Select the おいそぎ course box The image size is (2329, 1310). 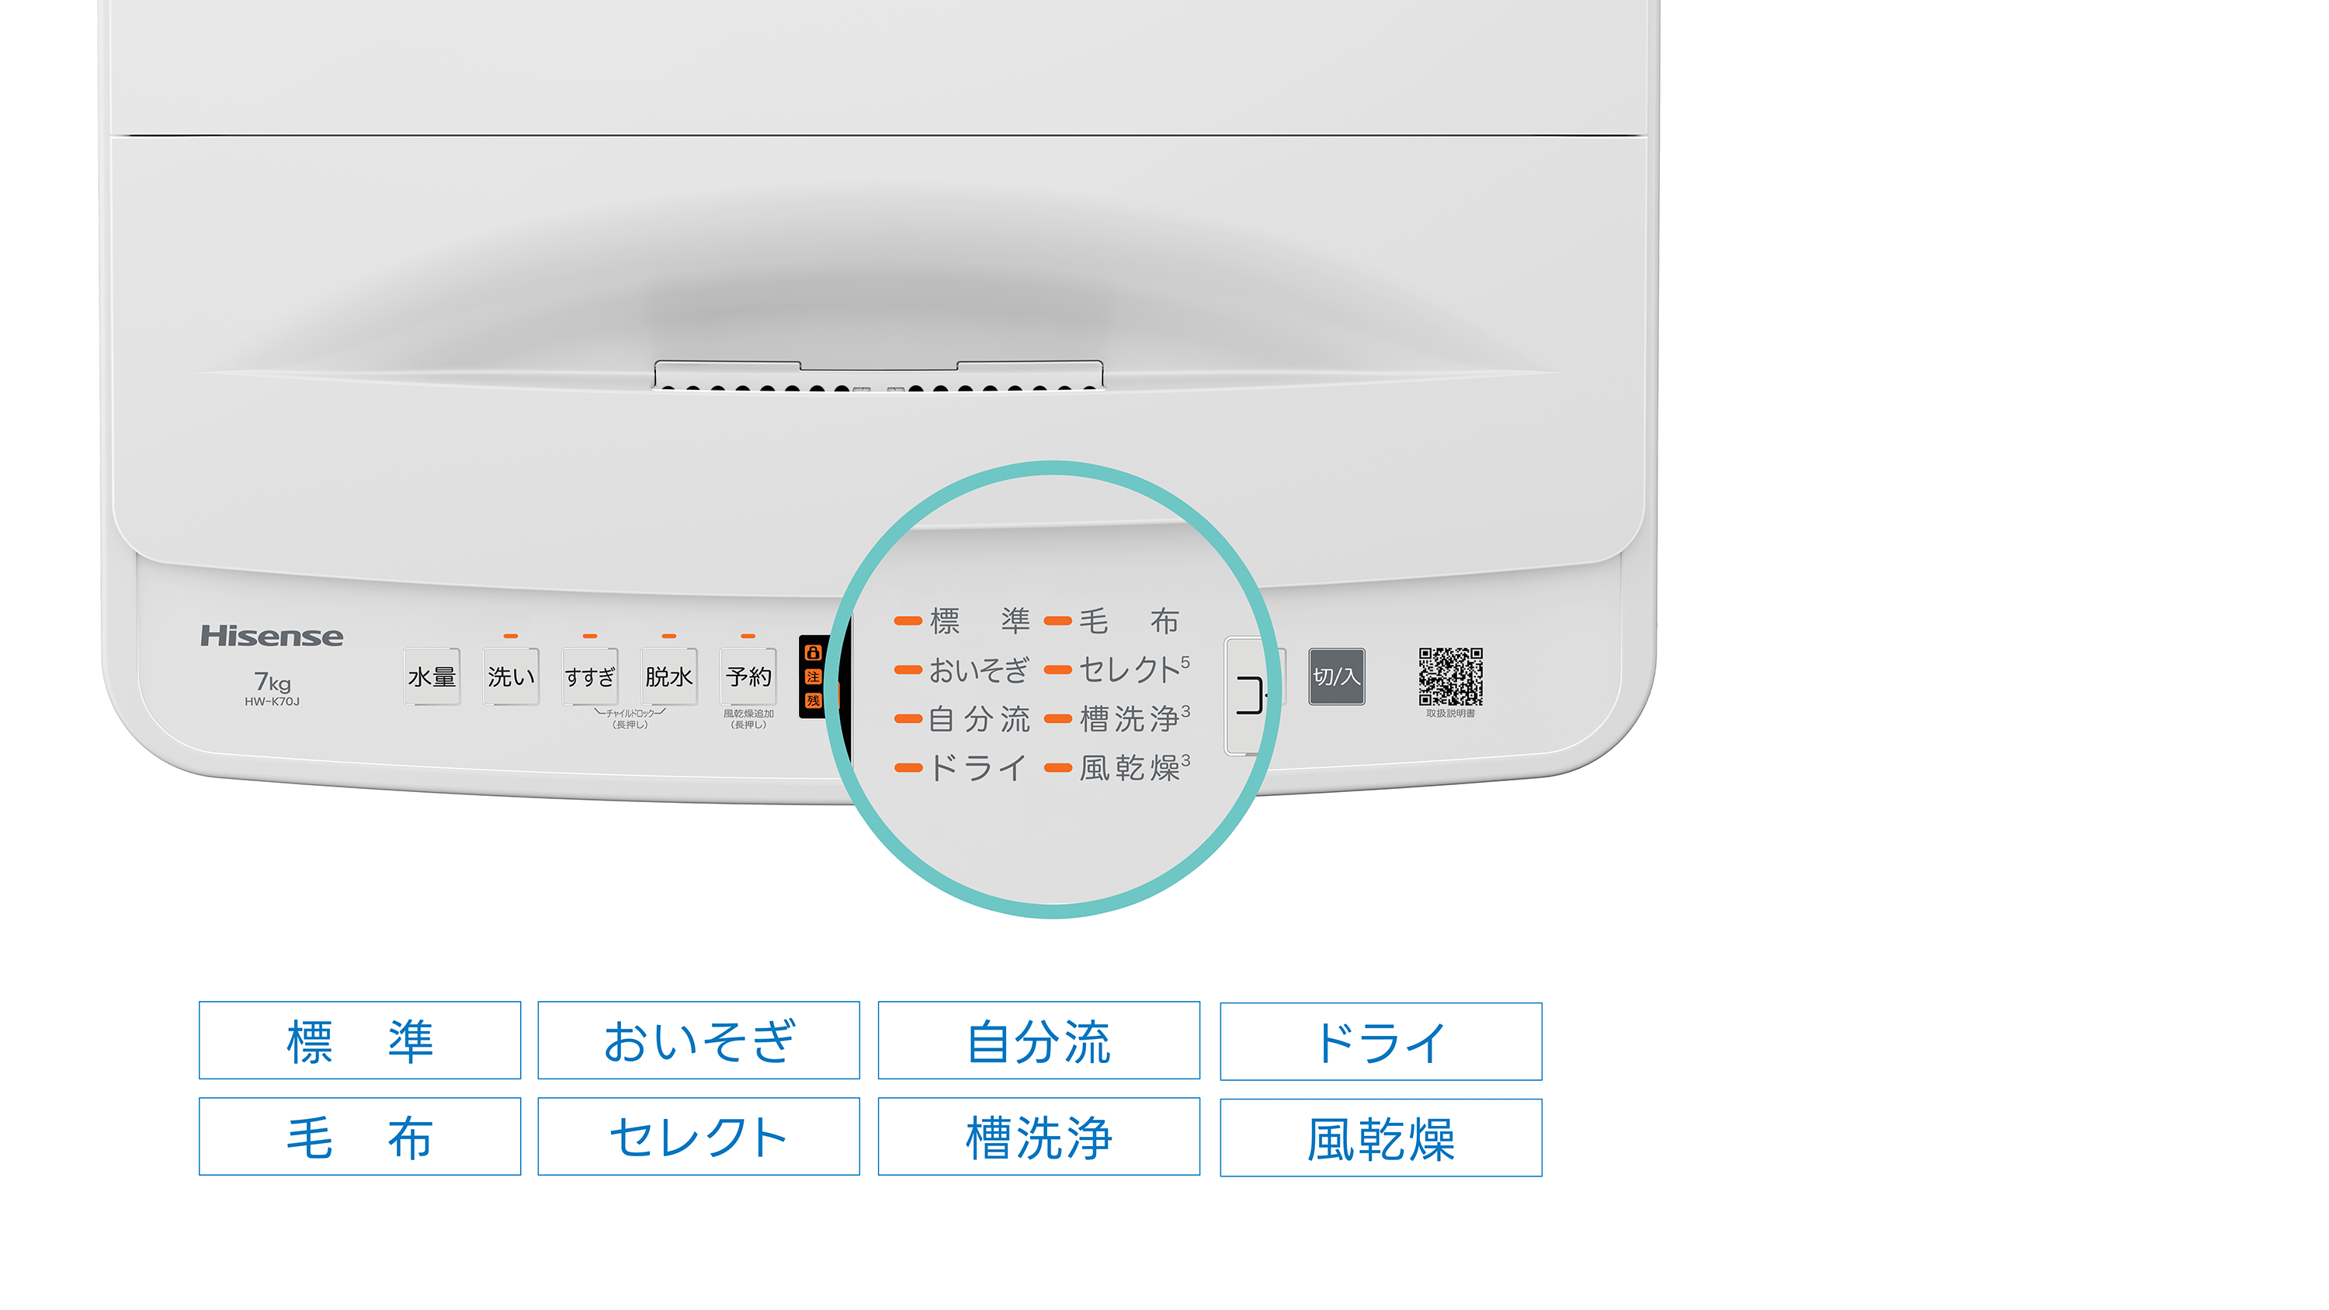click(699, 1040)
